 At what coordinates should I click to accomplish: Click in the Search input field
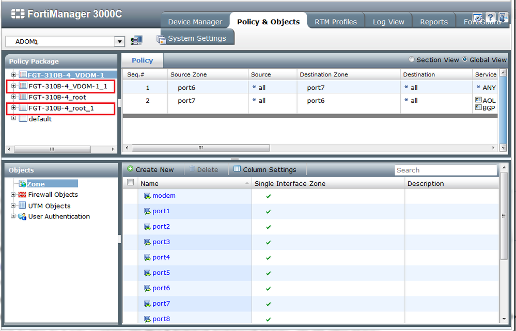(446, 170)
